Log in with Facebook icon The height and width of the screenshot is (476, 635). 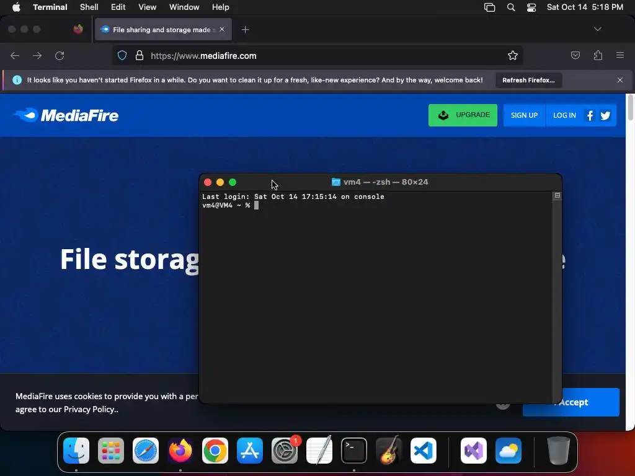(590, 116)
